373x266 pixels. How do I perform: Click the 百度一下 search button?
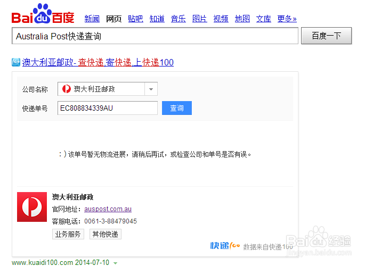[326, 36]
